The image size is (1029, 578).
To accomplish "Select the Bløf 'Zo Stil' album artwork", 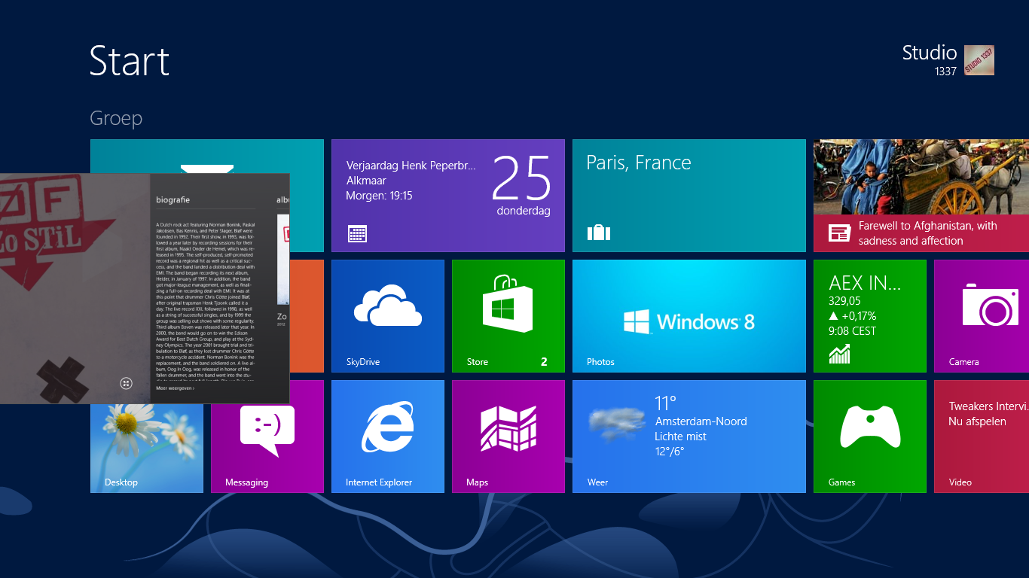I will coord(75,288).
